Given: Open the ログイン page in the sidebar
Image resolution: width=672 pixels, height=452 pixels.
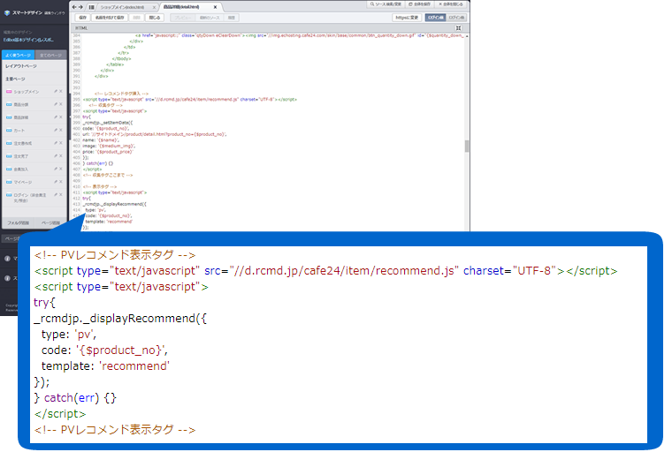Looking at the screenshot, I should [x=30, y=198].
